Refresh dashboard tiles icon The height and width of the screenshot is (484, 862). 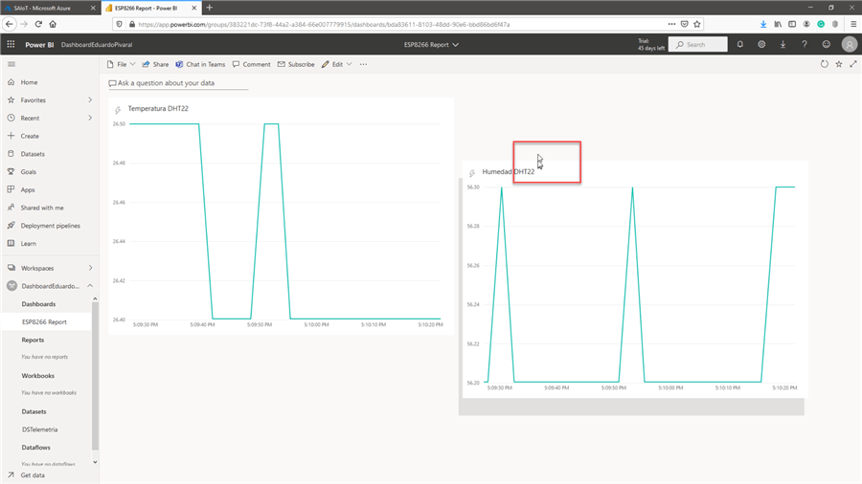coord(824,64)
